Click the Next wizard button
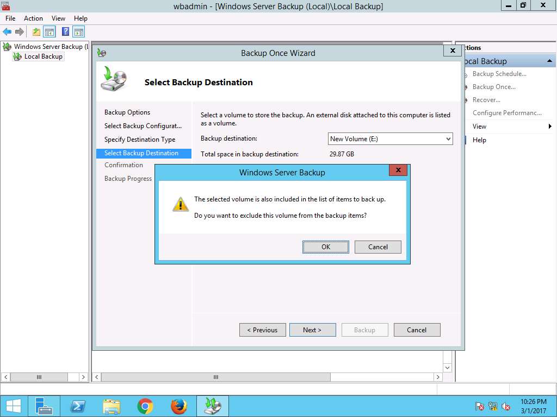Screen dimensions: 557x417 (x=313, y=330)
